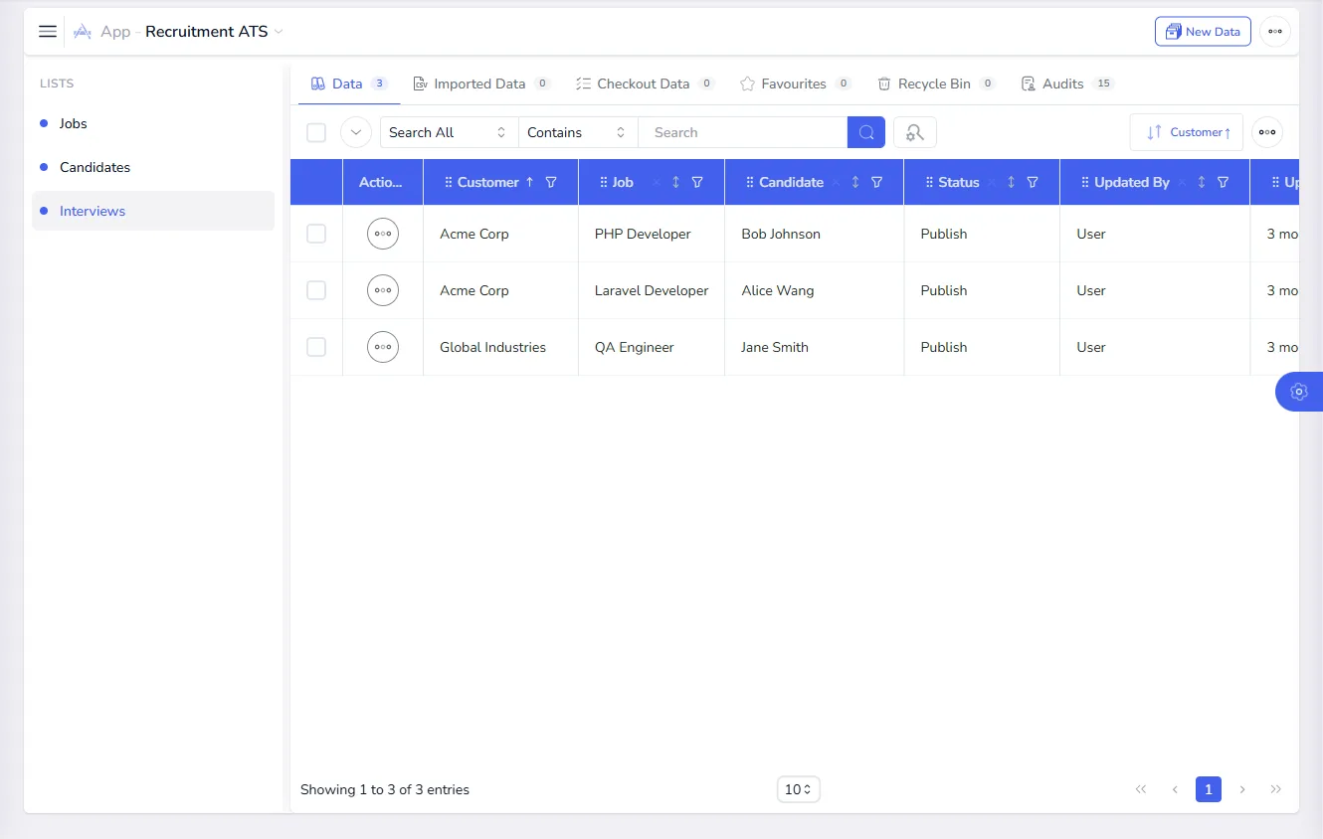Open the Audits tab
The width and height of the screenshot is (1323, 839).
[x=1067, y=84]
